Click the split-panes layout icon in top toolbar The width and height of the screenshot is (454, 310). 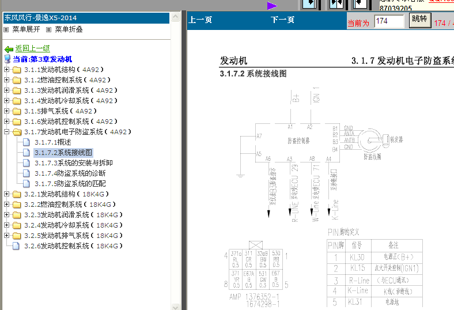(336, 4)
